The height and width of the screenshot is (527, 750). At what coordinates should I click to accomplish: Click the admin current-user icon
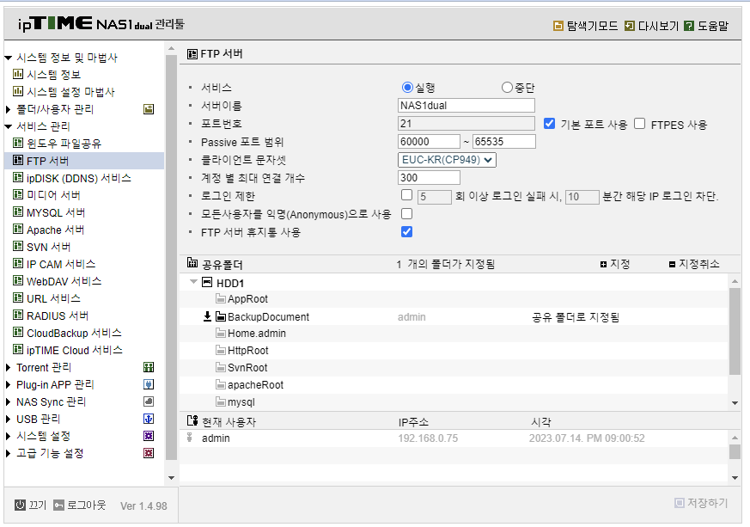[x=190, y=438]
